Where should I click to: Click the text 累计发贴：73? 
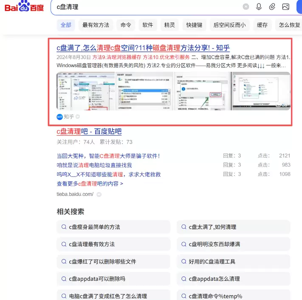click(x=116, y=142)
